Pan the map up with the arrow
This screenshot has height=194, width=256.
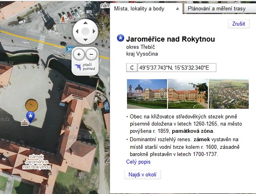[85, 23]
